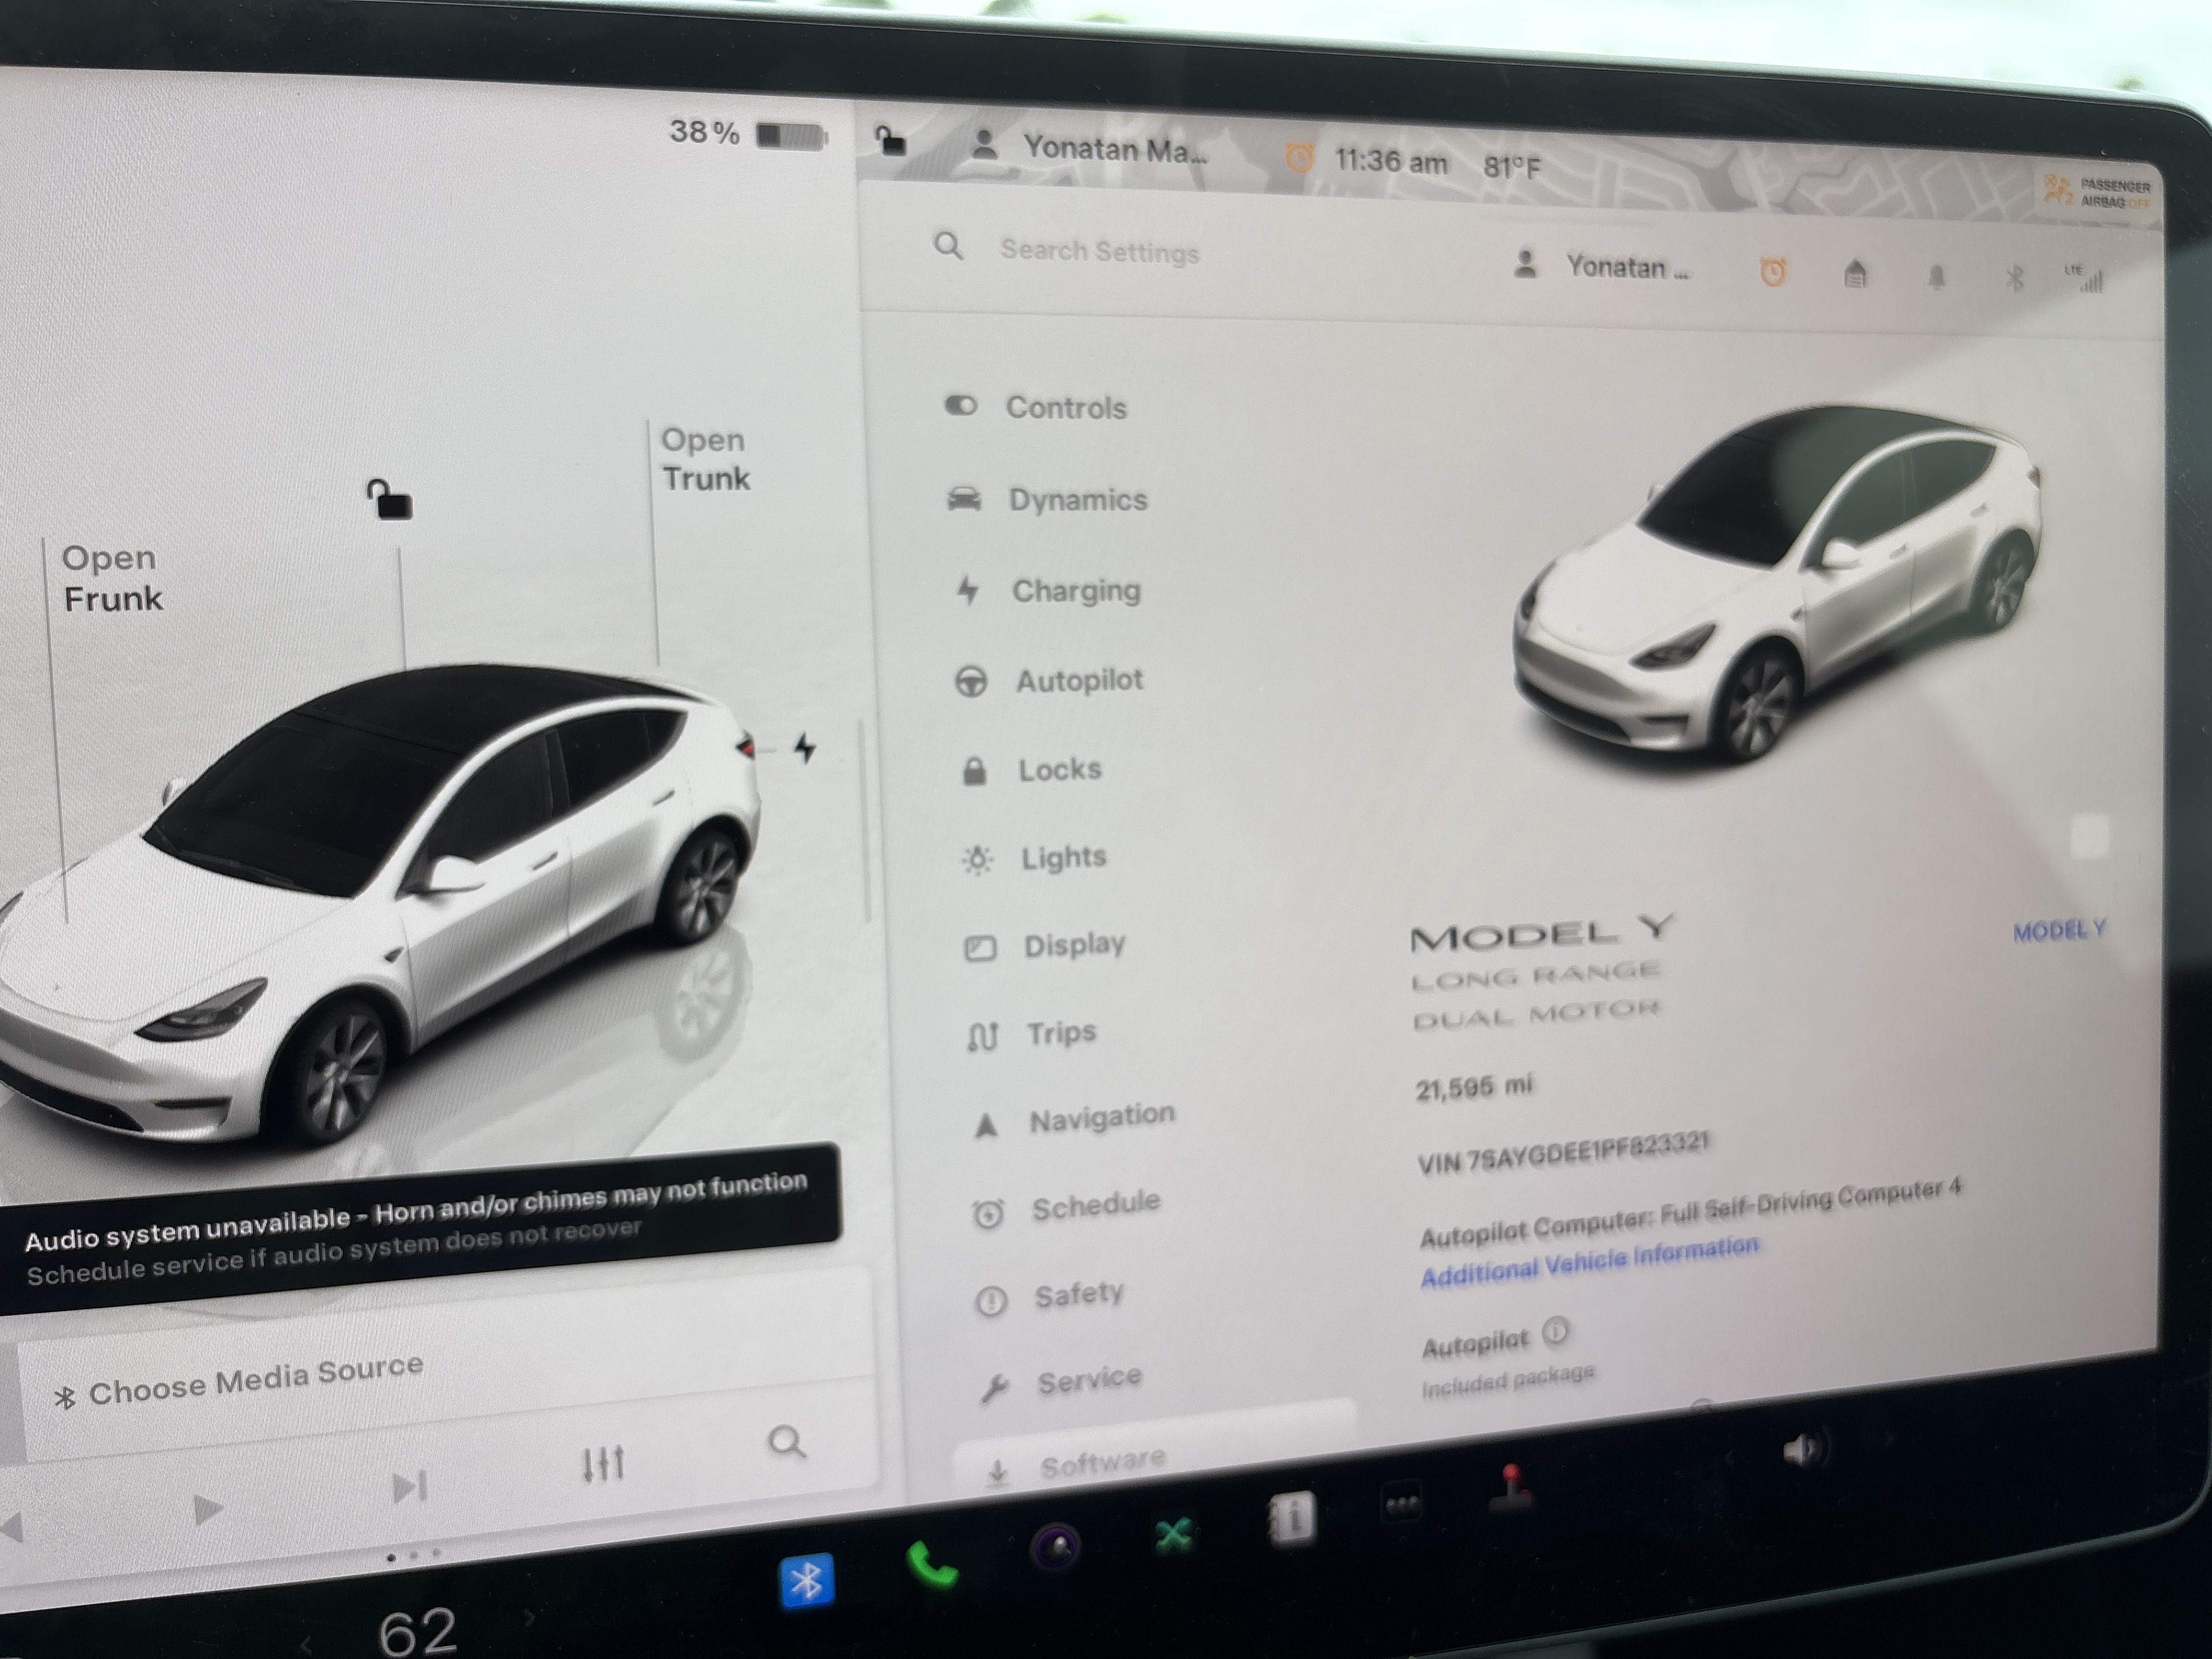Tap the LTE signal strength icon

2085,278
